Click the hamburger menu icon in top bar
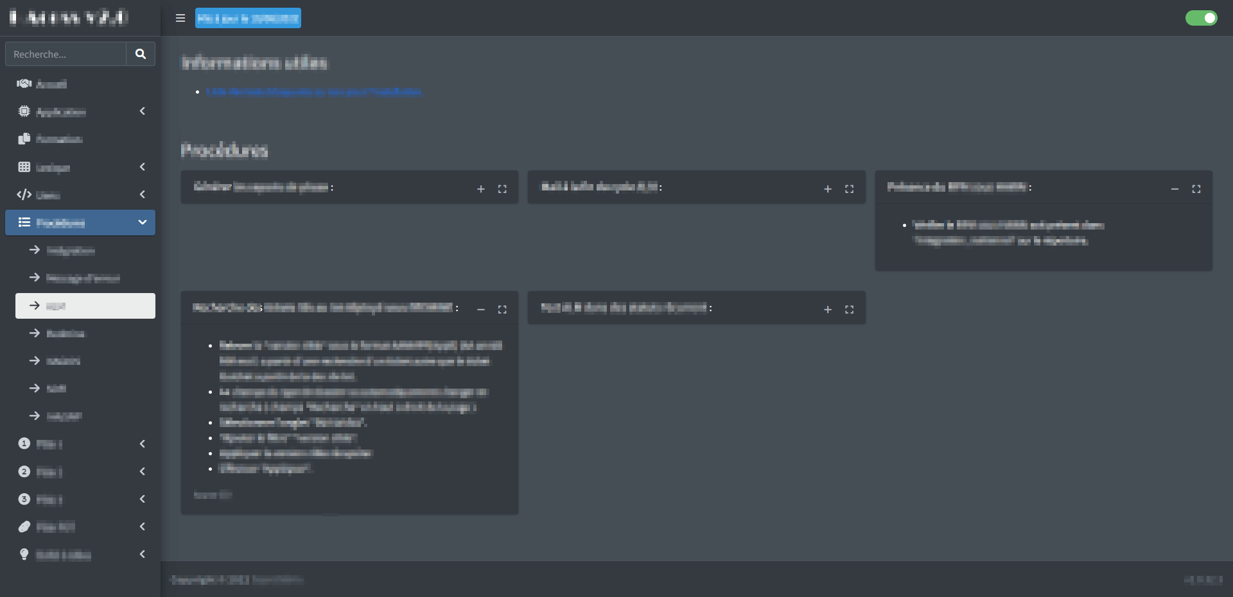The image size is (1233, 597). pyautogui.click(x=180, y=18)
